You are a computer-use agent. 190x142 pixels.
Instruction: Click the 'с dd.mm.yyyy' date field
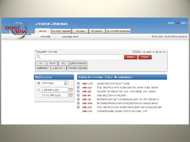click(x=54, y=90)
